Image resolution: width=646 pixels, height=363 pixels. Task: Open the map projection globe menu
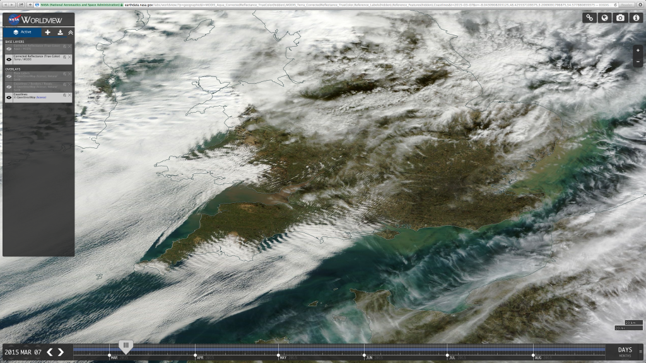coord(605,18)
